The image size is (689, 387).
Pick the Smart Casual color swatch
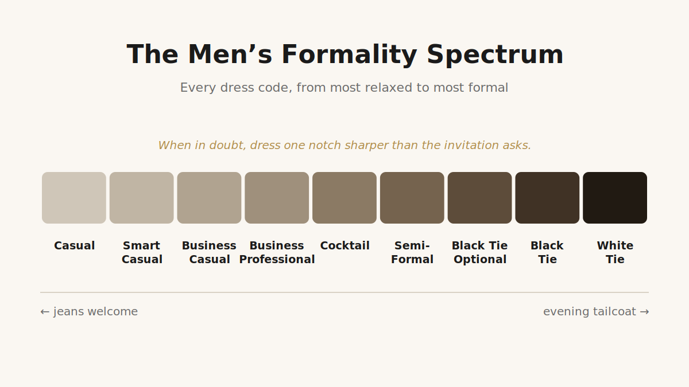click(x=142, y=198)
